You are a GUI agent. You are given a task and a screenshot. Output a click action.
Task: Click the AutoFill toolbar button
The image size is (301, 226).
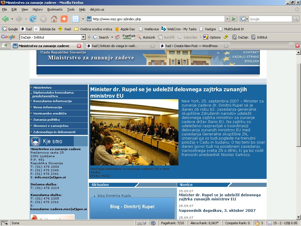point(166,37)
